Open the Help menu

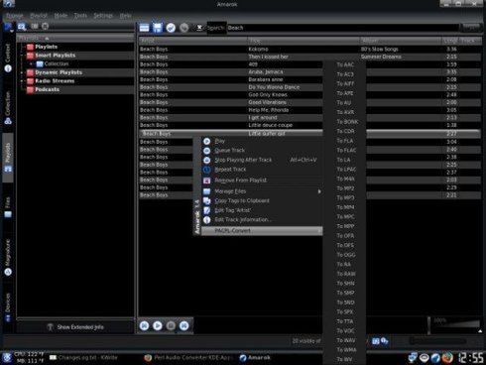125,16
